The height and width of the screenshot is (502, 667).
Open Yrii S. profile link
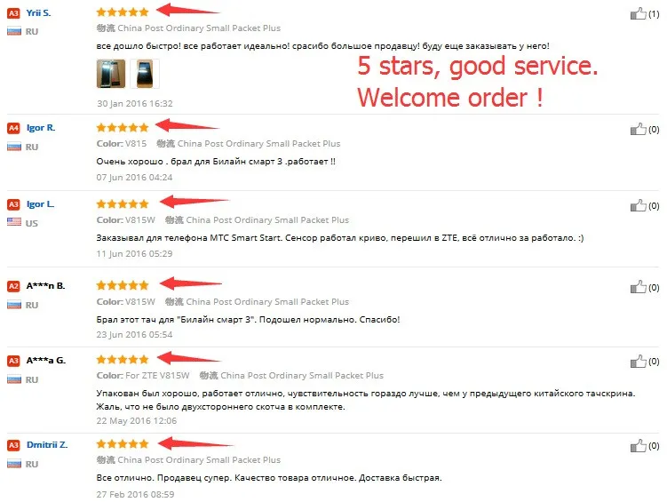click(x=38, y=12)
